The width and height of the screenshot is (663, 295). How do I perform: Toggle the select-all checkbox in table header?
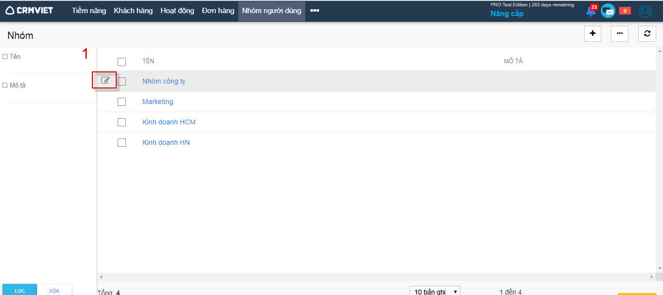(122, 62)
